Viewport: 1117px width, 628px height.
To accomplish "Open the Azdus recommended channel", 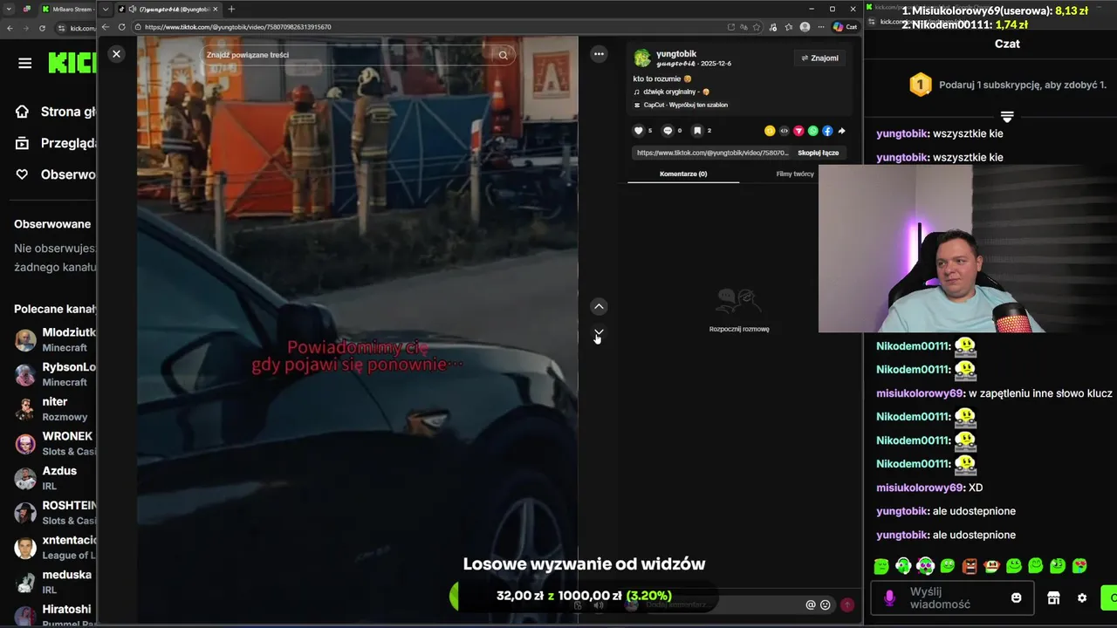I will click(55, 478).
